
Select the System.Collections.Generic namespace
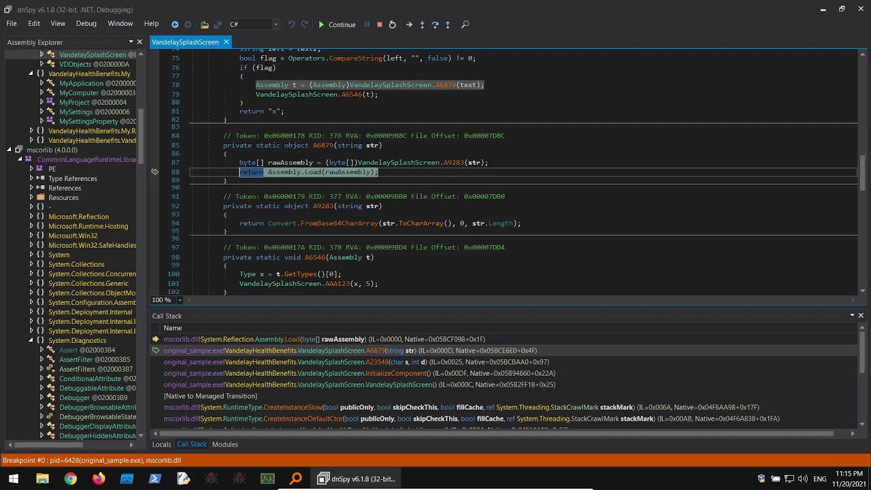[88, 283]
